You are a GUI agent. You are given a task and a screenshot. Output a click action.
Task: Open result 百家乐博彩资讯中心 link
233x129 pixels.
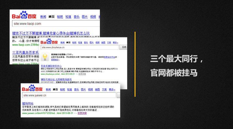point(51,66)
